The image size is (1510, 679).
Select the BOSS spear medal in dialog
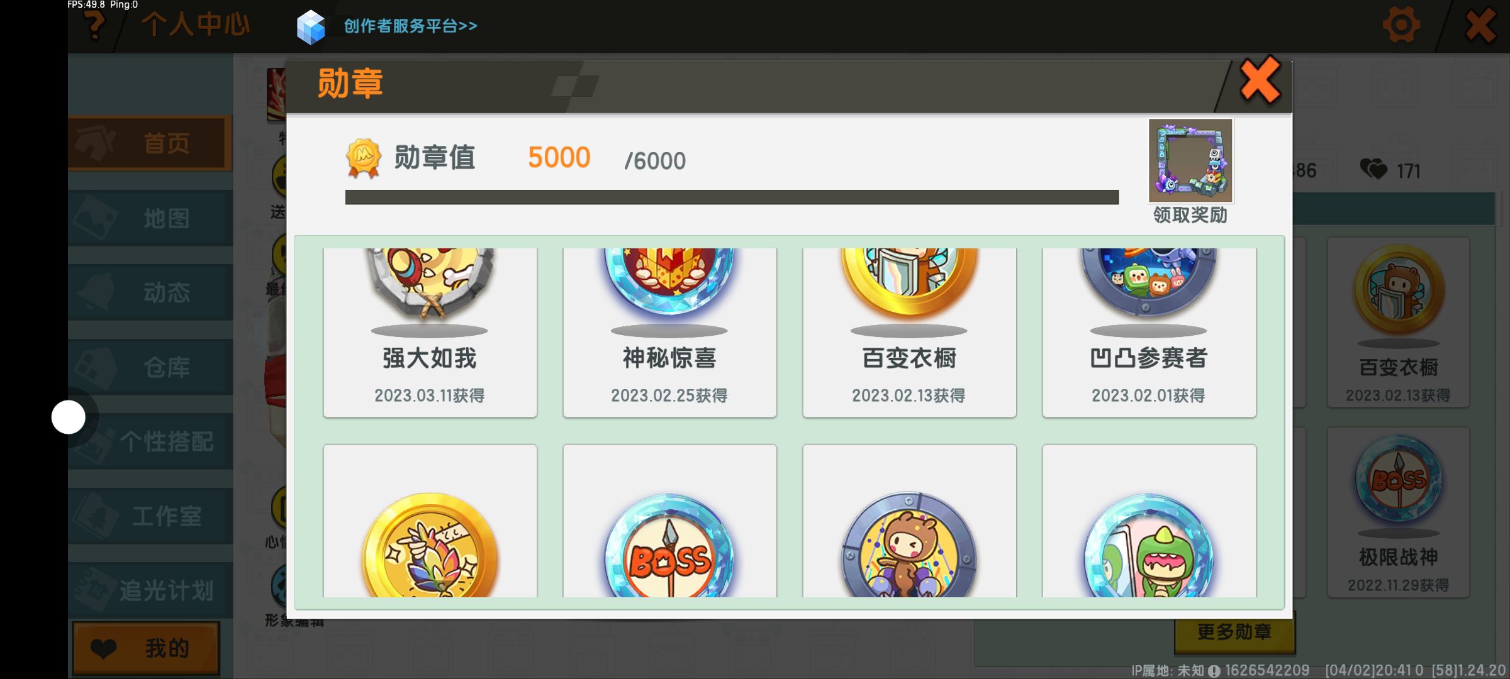(x=669, y=521)
